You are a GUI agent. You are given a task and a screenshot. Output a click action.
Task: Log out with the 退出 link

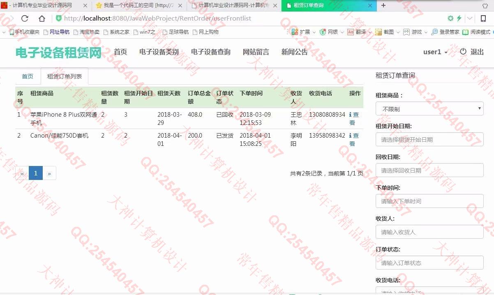(x=477, y=52)
